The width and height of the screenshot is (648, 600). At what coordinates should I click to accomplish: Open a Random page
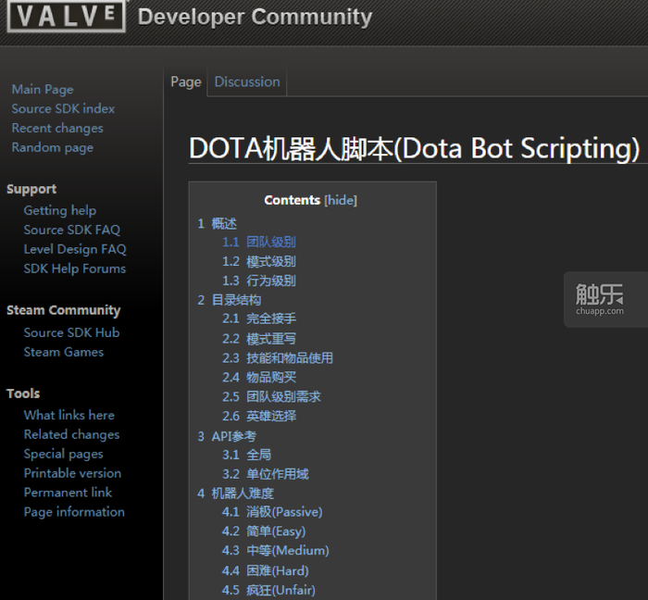click(52, 147)
